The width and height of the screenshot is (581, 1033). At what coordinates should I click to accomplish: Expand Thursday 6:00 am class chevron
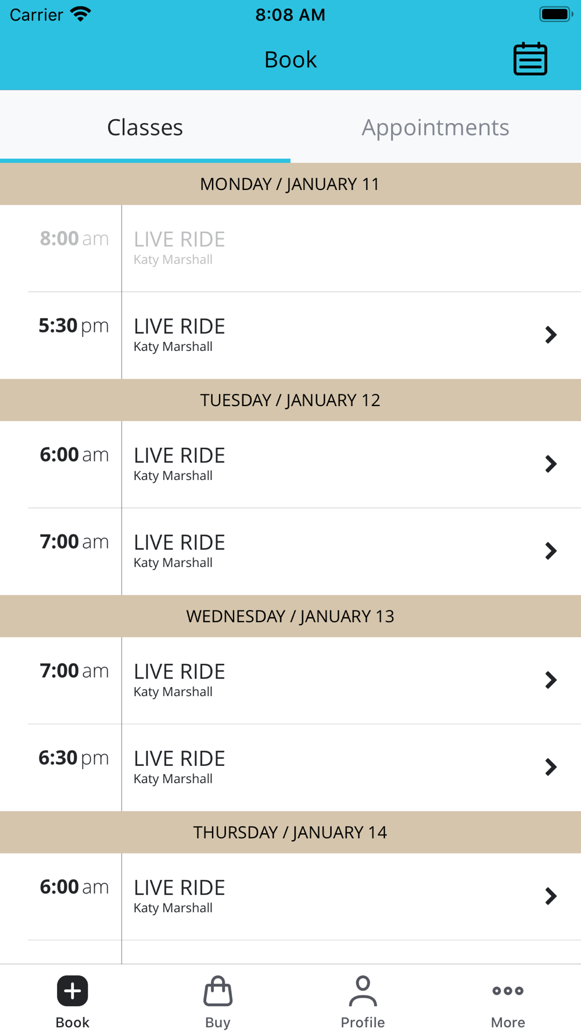coord(551,896)
